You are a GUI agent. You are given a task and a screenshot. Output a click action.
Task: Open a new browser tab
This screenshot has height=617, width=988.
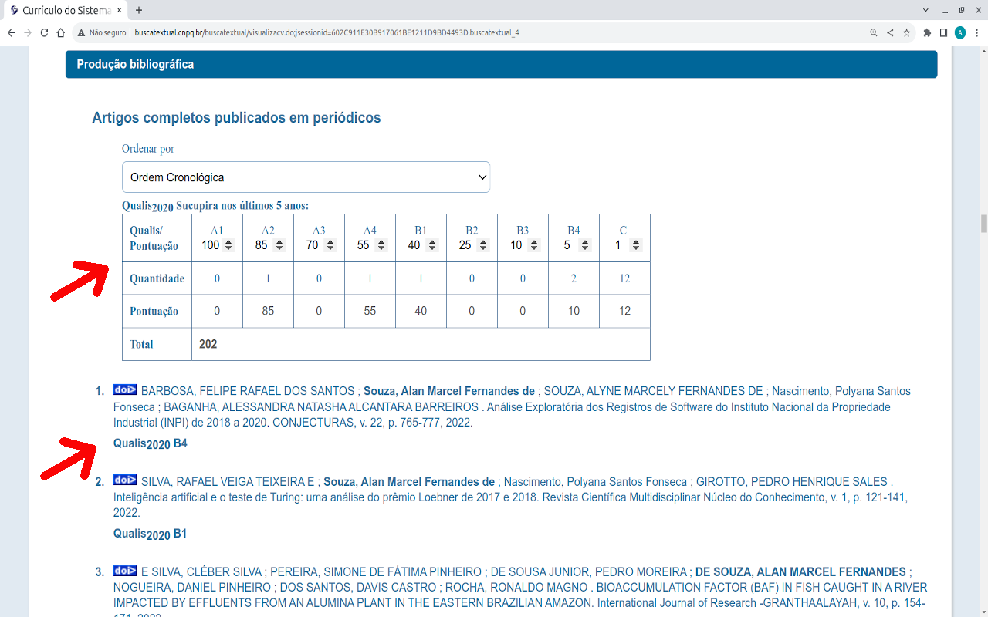pos(139,10)
